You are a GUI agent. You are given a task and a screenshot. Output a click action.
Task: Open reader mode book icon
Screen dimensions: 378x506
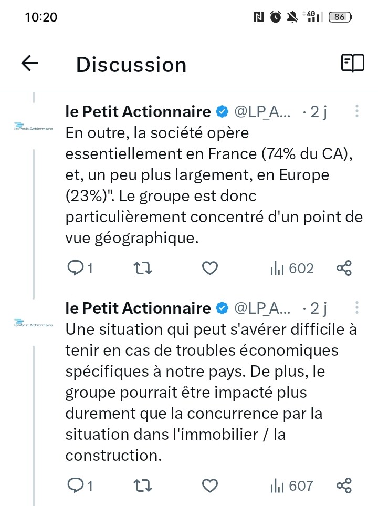click(x=352, y=64)
